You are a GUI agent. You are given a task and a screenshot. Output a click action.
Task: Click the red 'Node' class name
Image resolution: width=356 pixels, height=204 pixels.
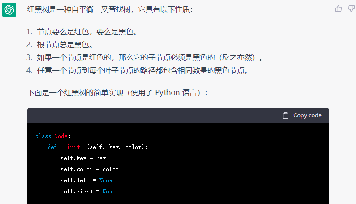[61, 136]
